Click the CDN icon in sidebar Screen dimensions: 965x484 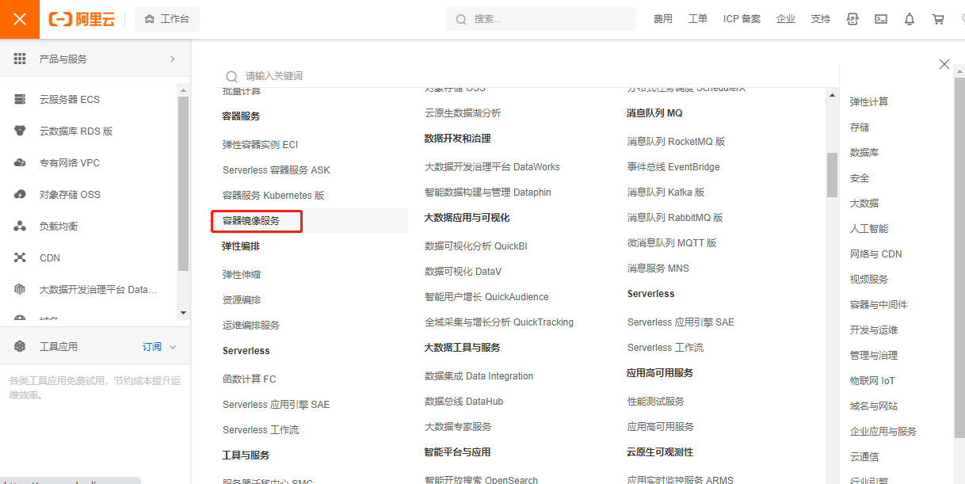(21, 257)
